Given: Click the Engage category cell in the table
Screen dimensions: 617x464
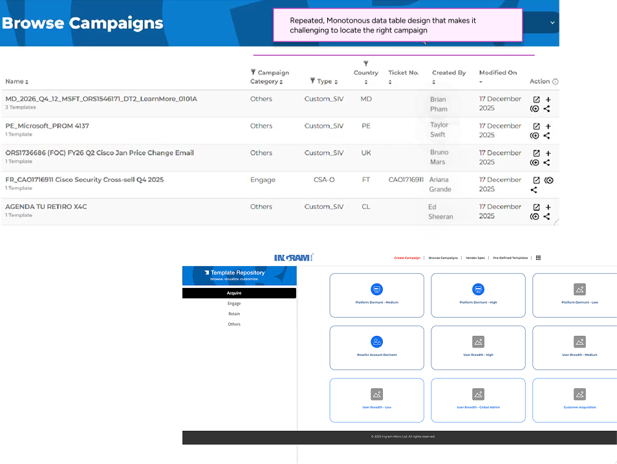Looking at the screenshot, I should point(263,180).
